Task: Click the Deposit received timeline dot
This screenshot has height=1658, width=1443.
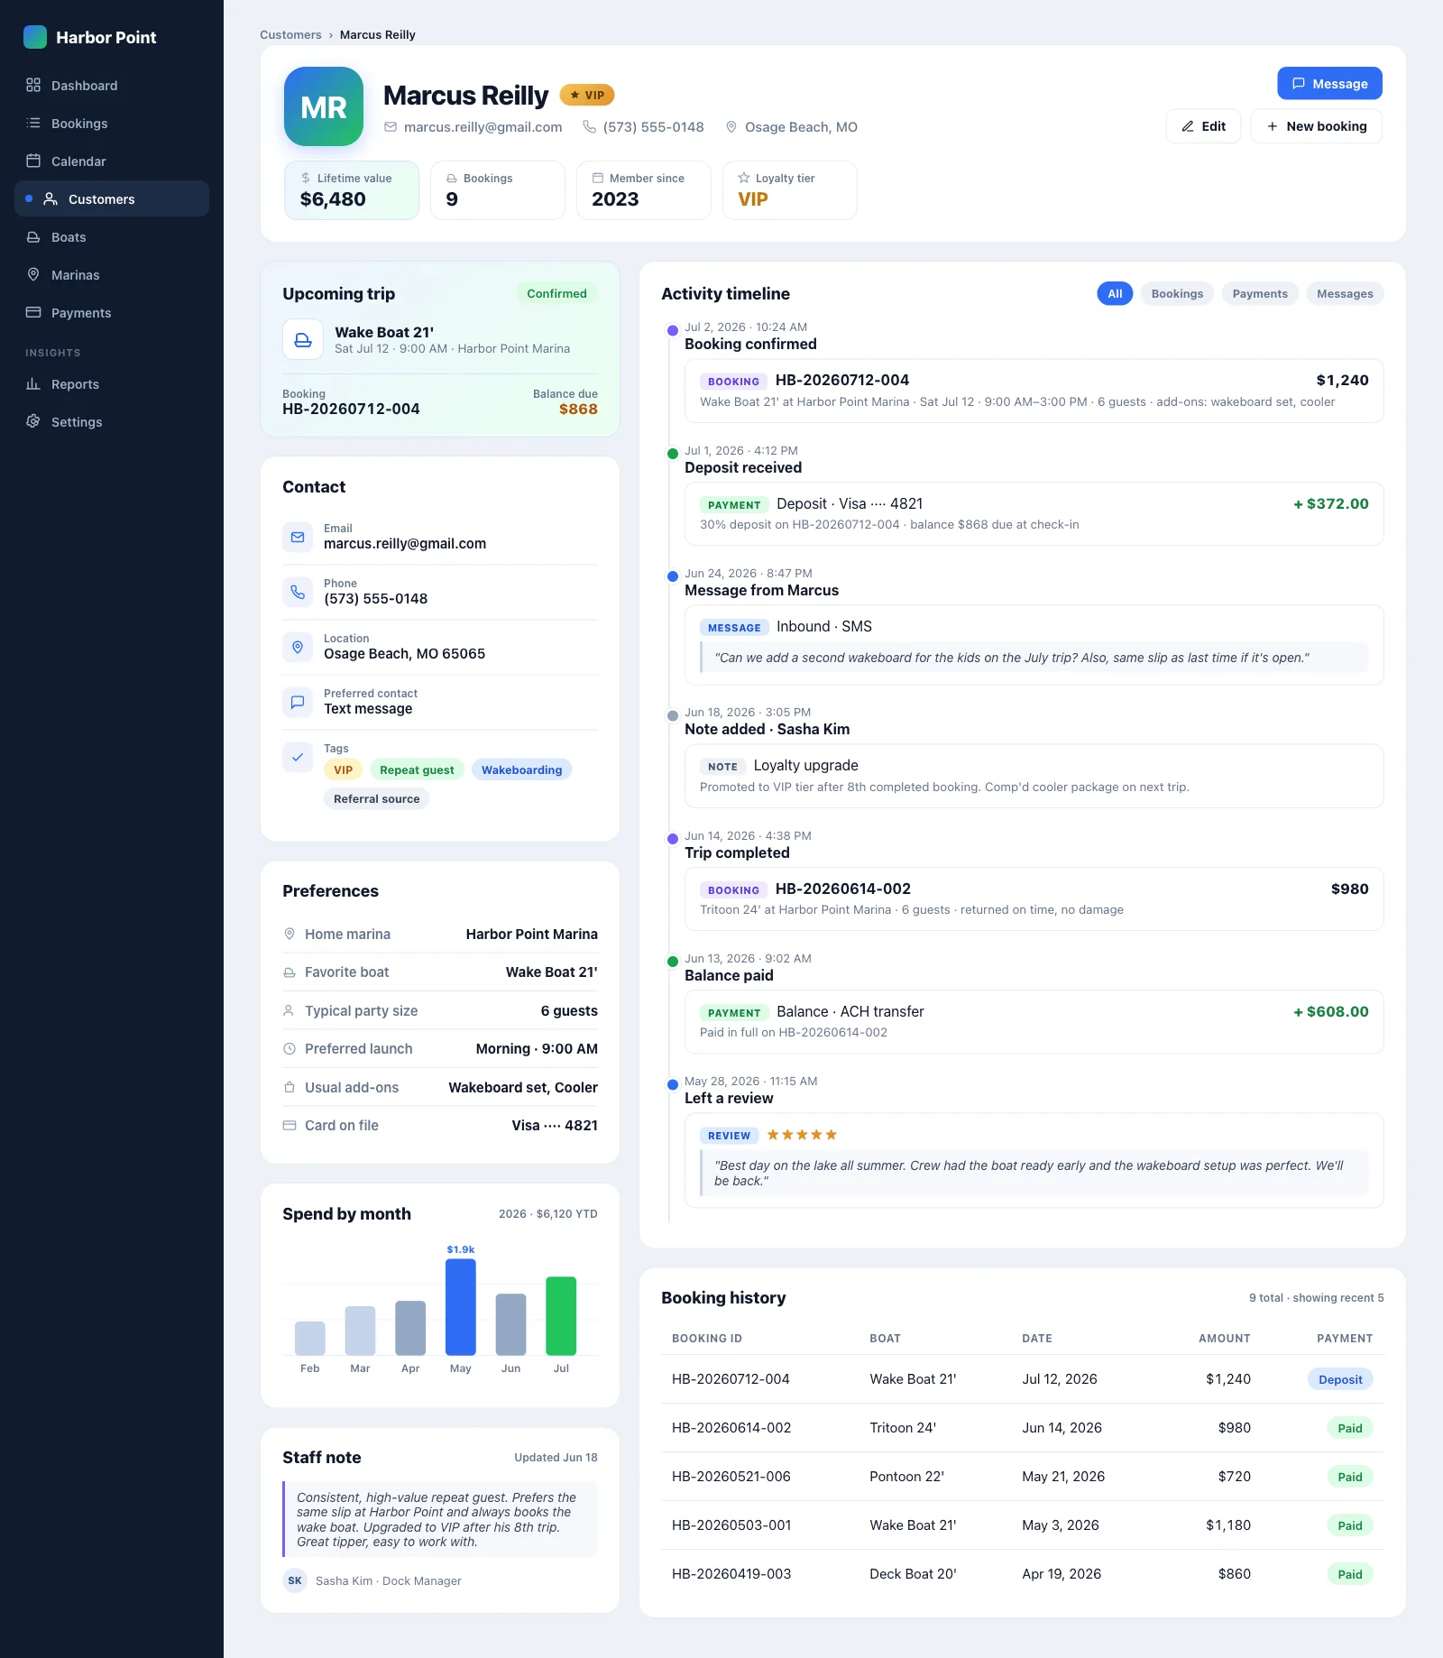Action: click(x=672, y=454)
